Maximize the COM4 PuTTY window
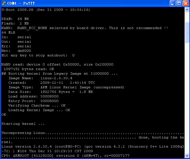 [179, 3]
